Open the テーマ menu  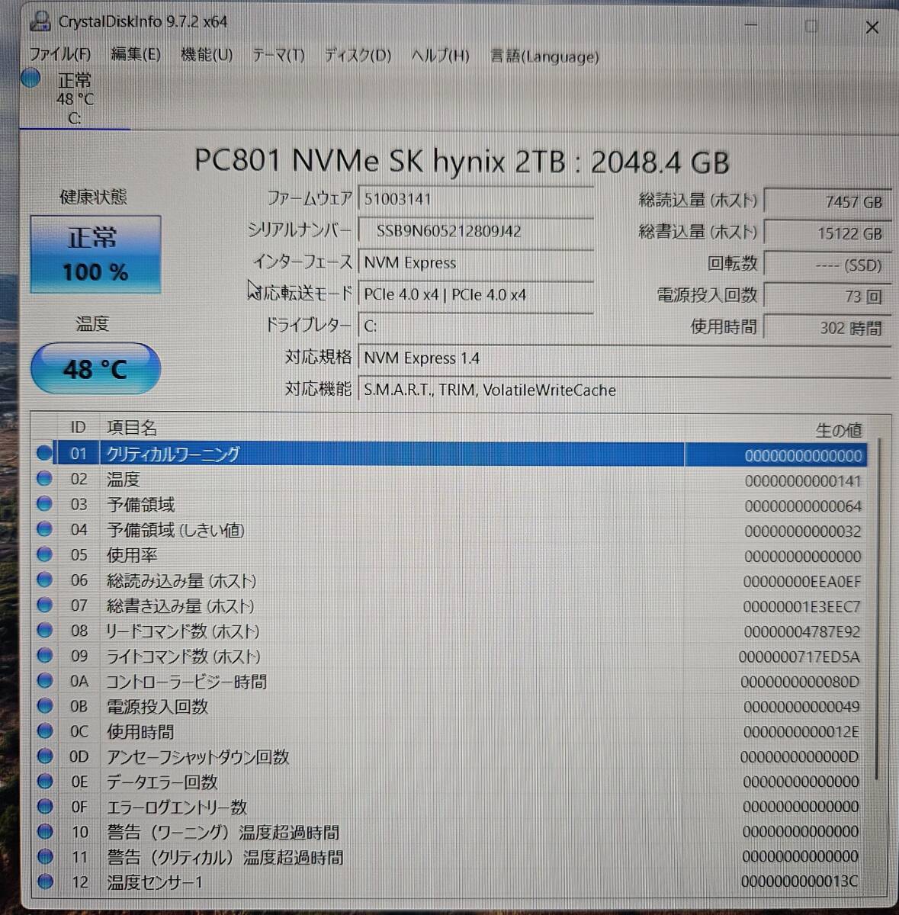278,55
